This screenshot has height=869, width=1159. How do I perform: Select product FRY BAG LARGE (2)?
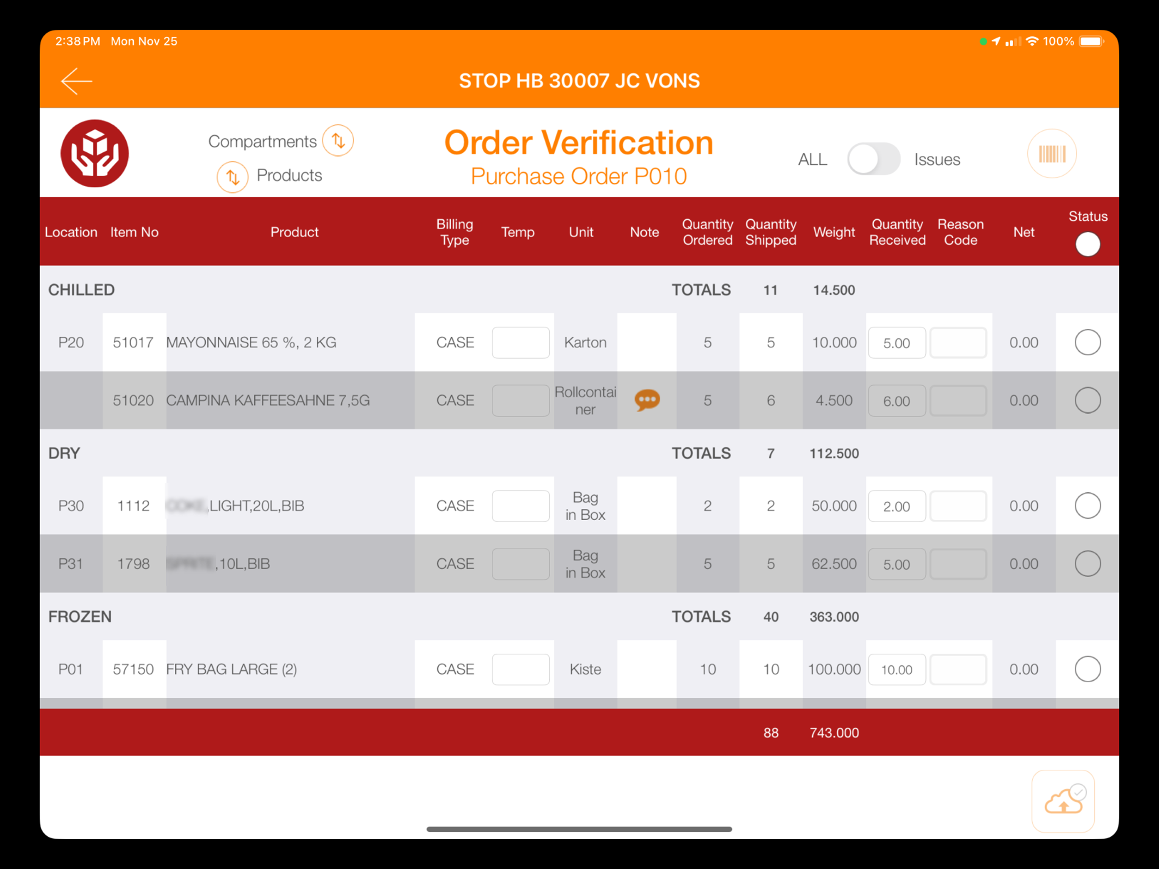pos(231,670)
